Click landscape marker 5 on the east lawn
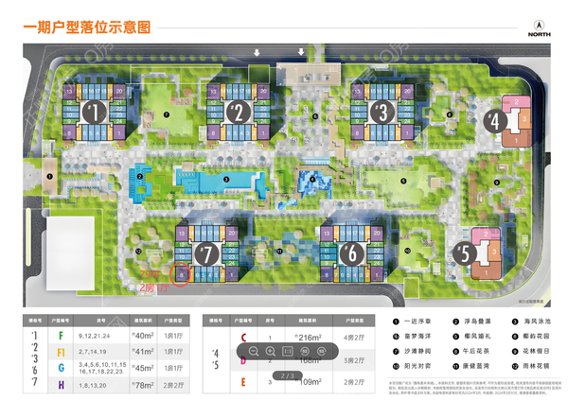The image size is (568, 400). coord(403,181)
